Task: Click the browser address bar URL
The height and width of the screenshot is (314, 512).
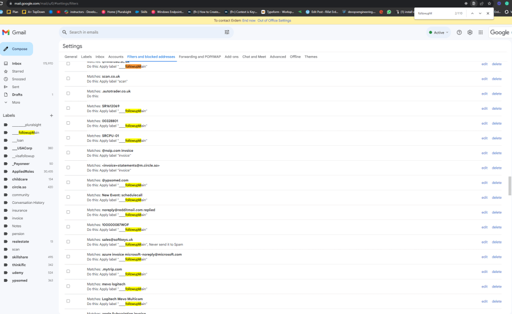Action: click(x=47, y=4)
